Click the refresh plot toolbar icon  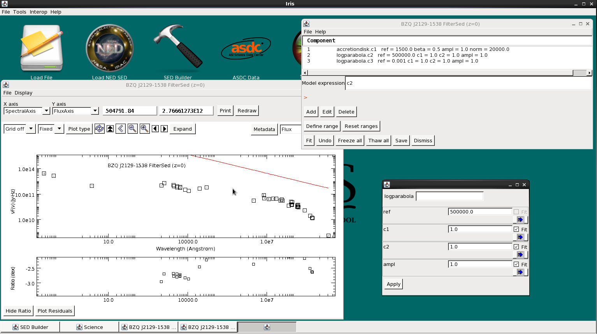click(100, 129)
